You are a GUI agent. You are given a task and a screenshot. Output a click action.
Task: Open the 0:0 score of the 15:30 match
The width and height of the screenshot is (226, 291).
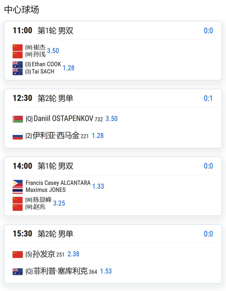208,234
